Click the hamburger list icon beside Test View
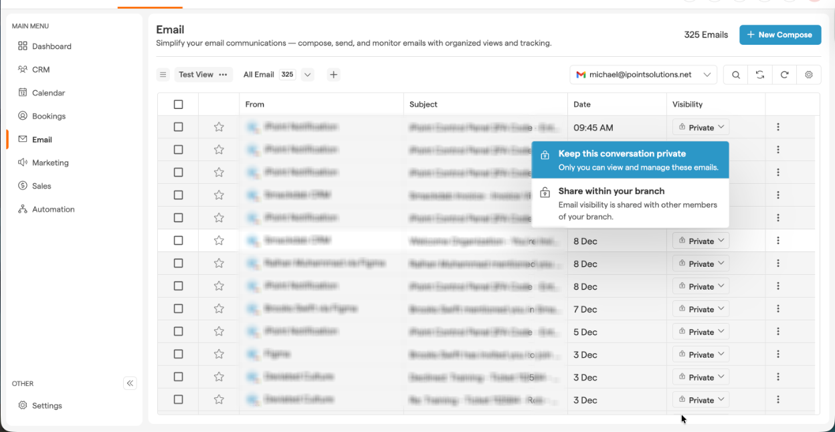835x432 pixels. click(x=163, y=75)
